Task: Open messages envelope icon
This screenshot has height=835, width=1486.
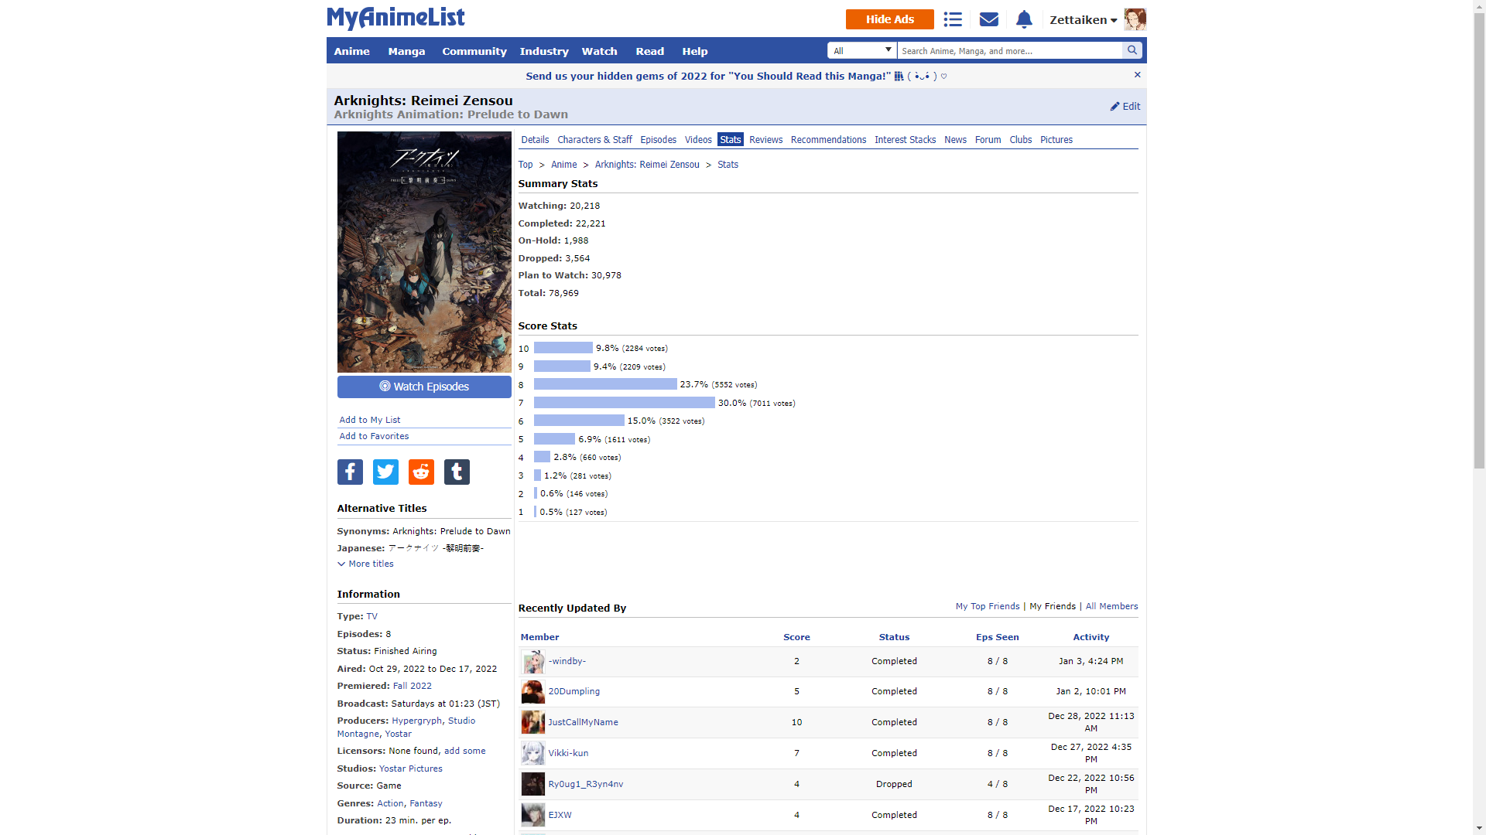Action: pyautogui.click(x=988, y=19)
